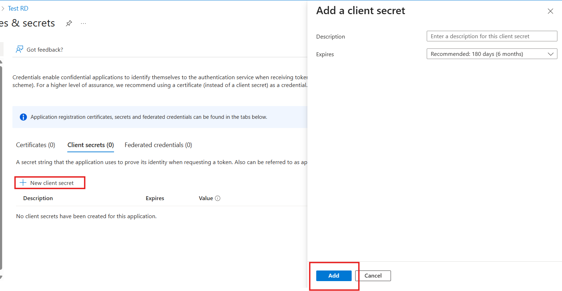Viewport: 562px width, 291px height.
Task: Close the Add a client secret panel
Action: click(550, 11)
